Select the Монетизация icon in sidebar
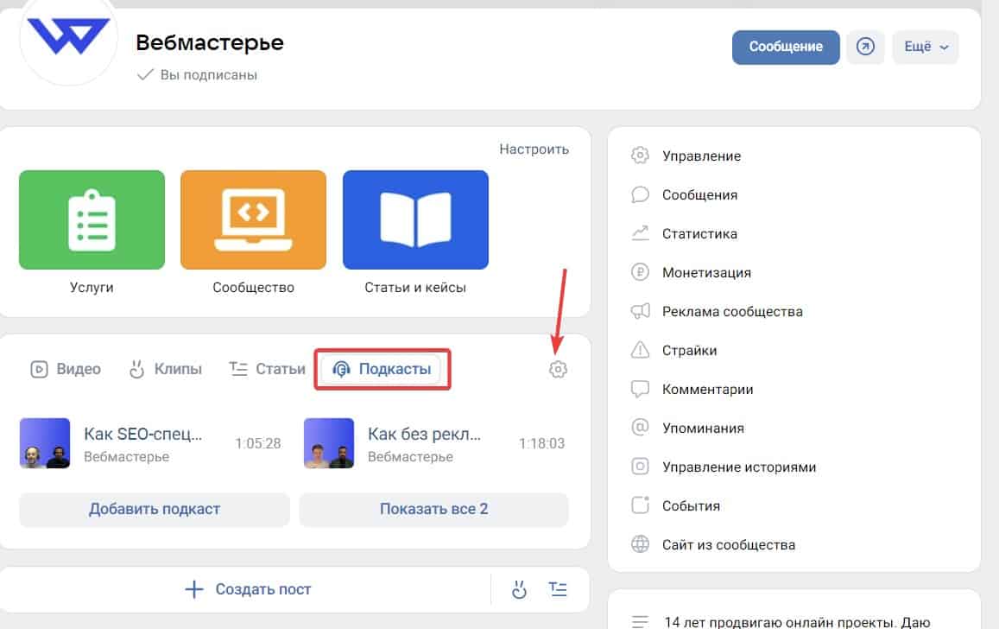This screenshot has height=629, width=999. tap(639, 272)
